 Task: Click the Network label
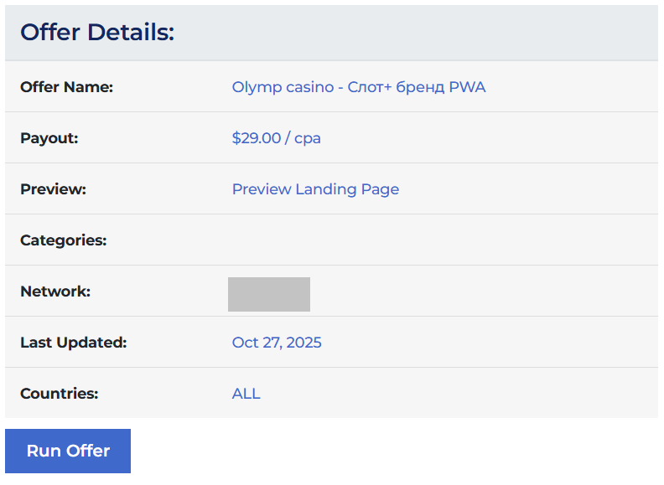tap(55, 292)
